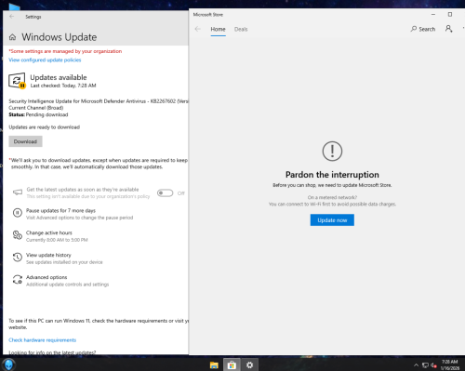Click Search in Microsoft Store
The height and width of the screenshot is (371, 465).
(x=423, y=29)
